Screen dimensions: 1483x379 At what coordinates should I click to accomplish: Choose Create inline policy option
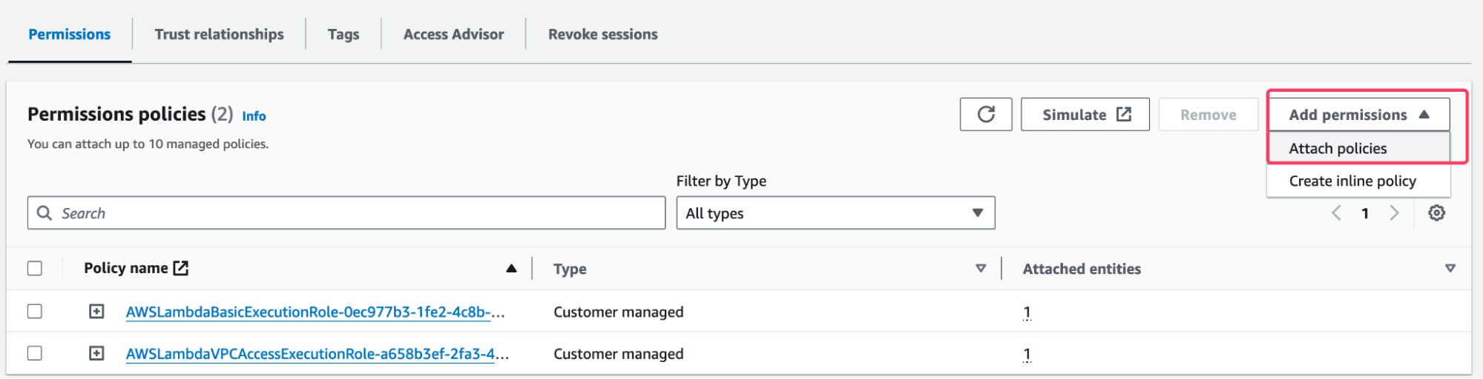point(1358,181)
